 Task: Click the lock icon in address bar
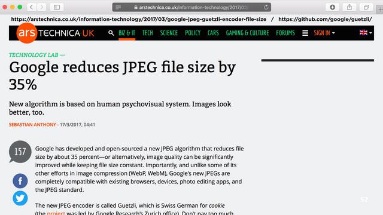(136, 7)
